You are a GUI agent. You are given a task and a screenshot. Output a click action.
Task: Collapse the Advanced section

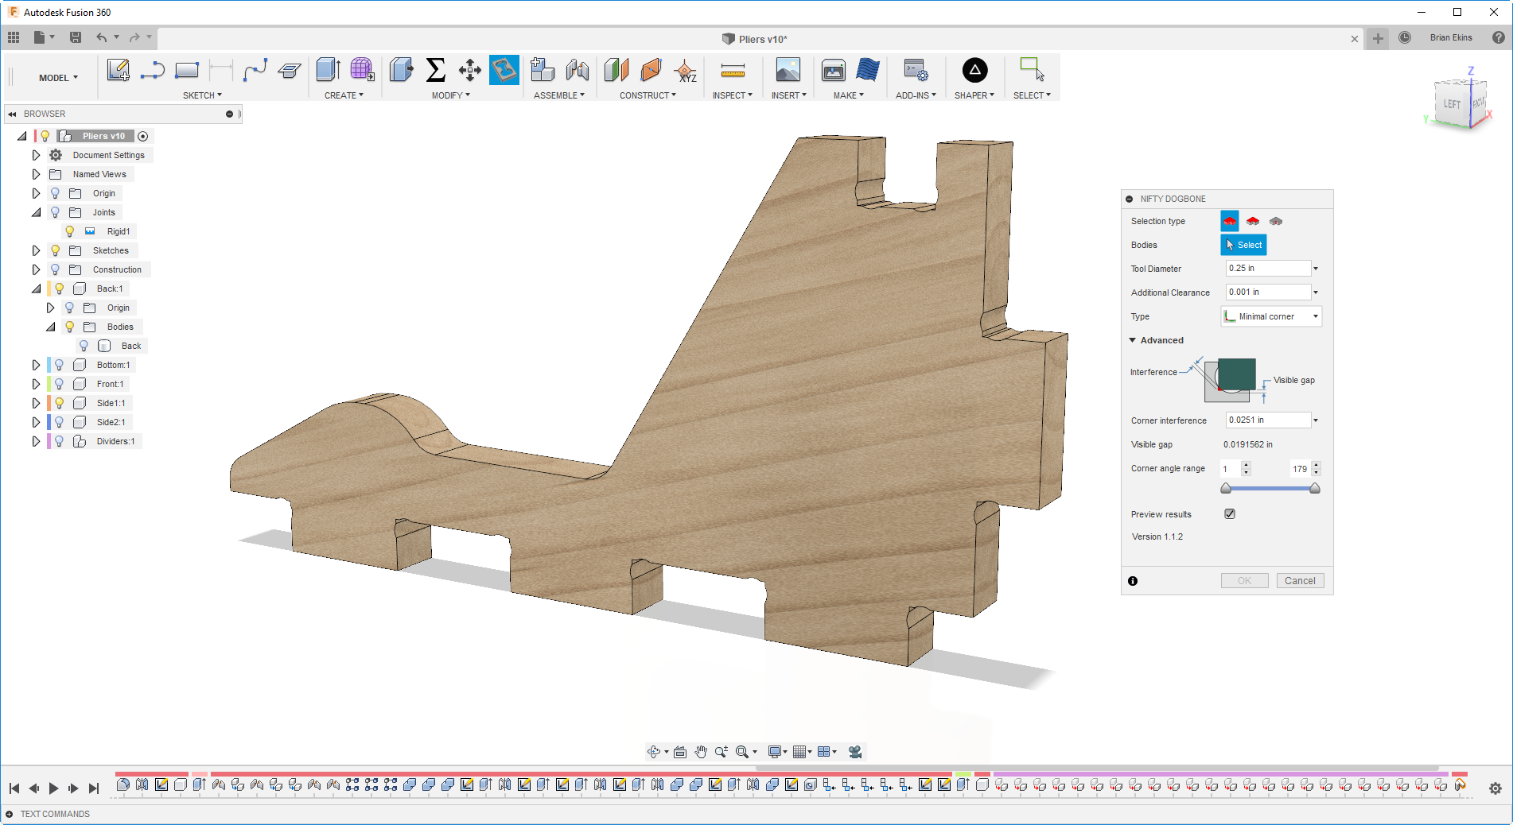[1133, 340]
